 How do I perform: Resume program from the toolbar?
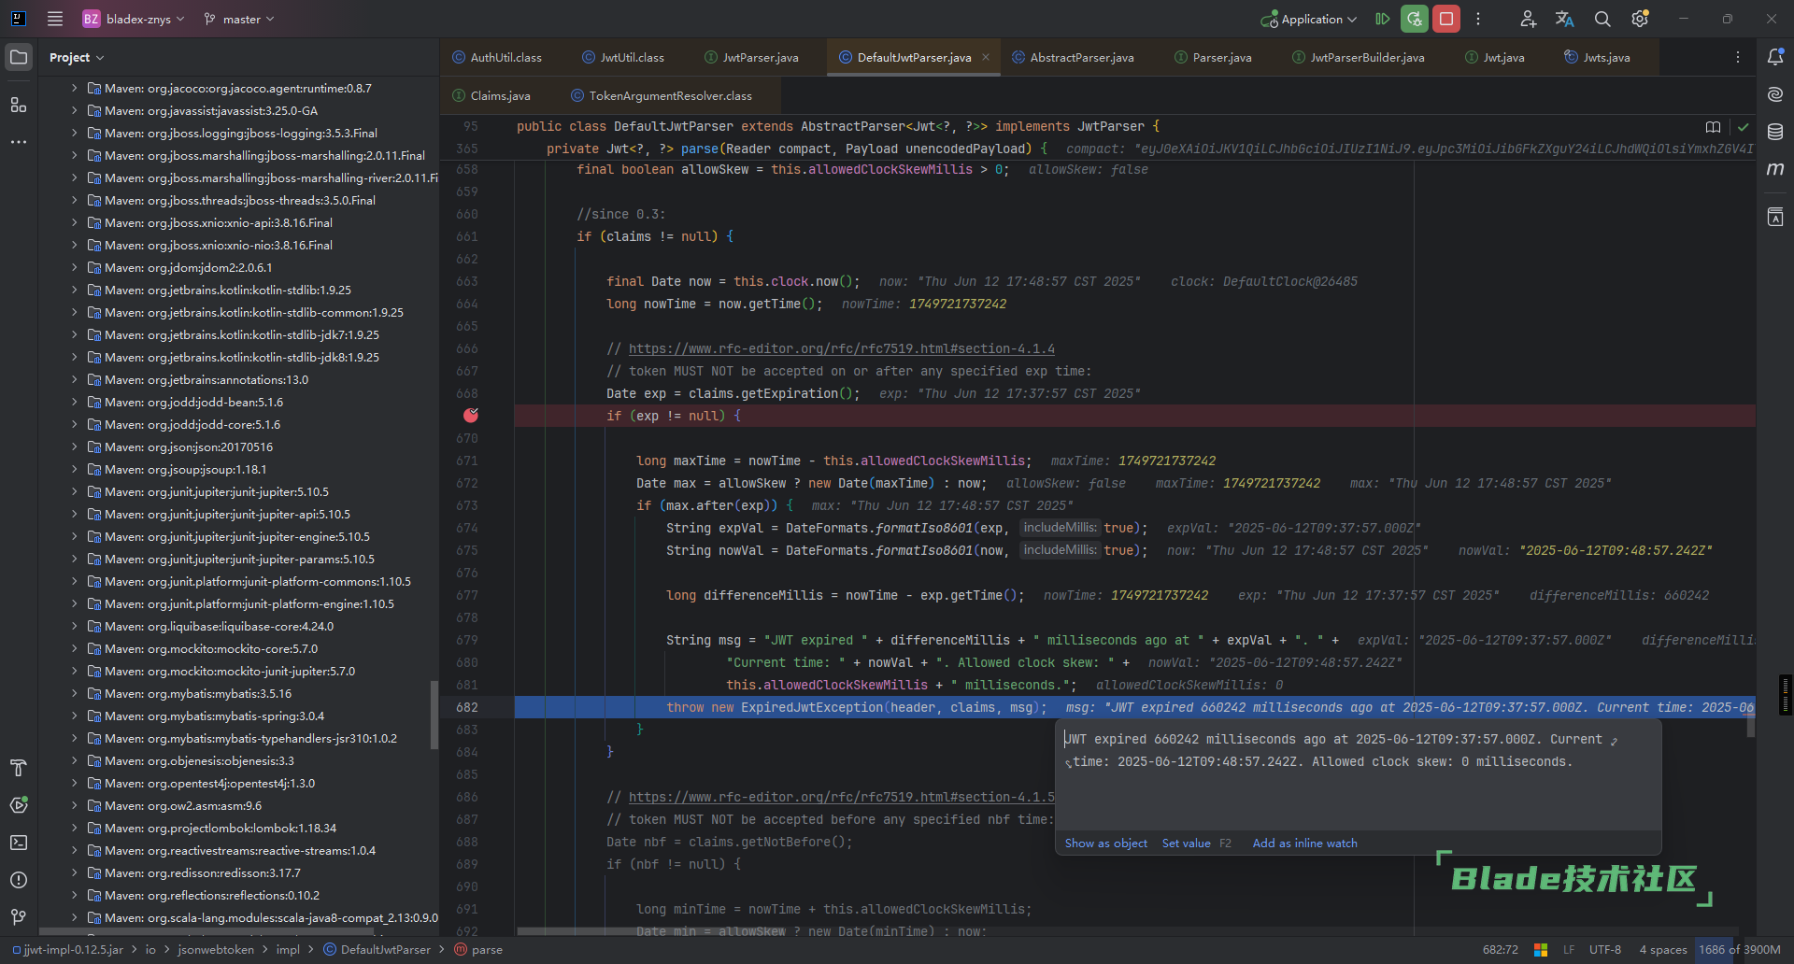pos(1383,19)
